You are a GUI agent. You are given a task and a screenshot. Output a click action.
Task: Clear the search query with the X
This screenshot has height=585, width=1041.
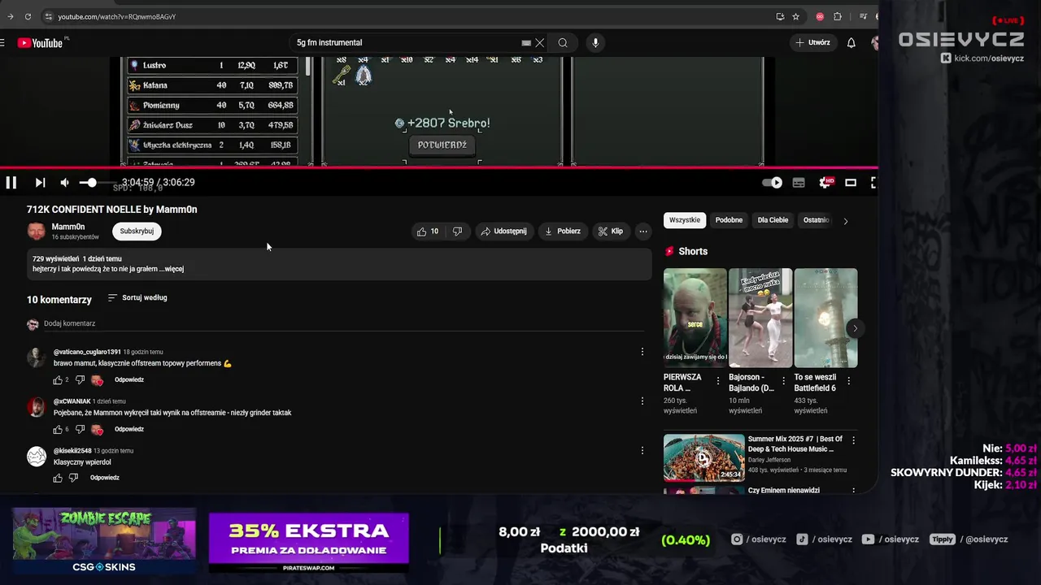coord(539,43)
